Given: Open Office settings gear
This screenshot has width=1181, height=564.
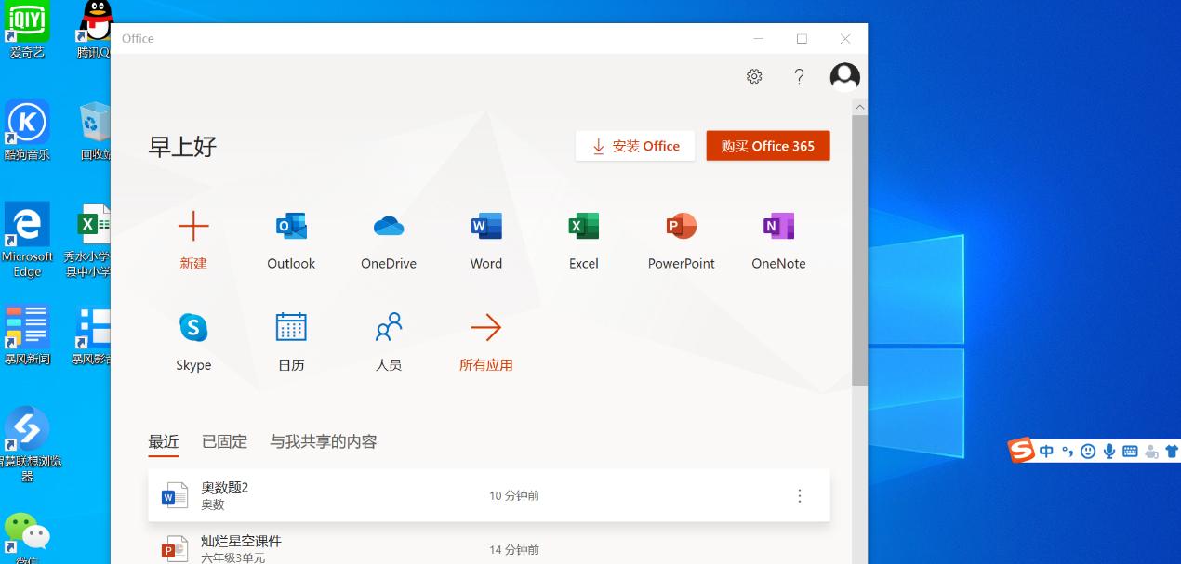Looking at the screenshot, I should (754, 76).
